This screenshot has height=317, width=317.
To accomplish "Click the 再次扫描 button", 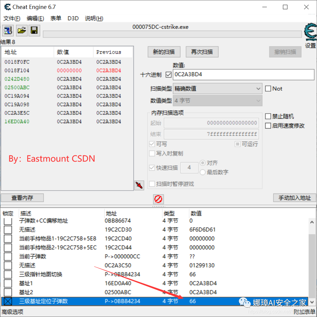I will (x=202, y=52).
